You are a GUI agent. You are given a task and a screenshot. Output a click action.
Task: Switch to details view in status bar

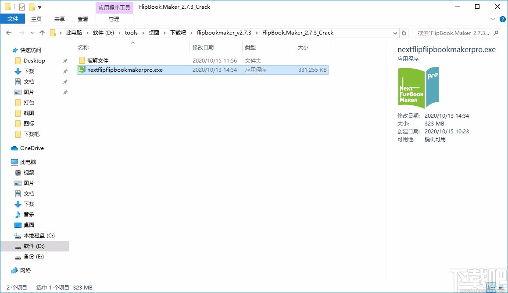coord(491,288)
